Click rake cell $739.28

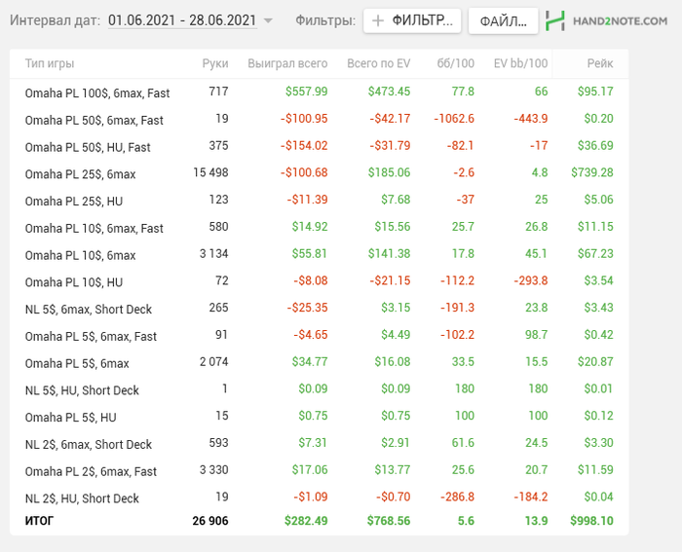[x=592, y=172]
